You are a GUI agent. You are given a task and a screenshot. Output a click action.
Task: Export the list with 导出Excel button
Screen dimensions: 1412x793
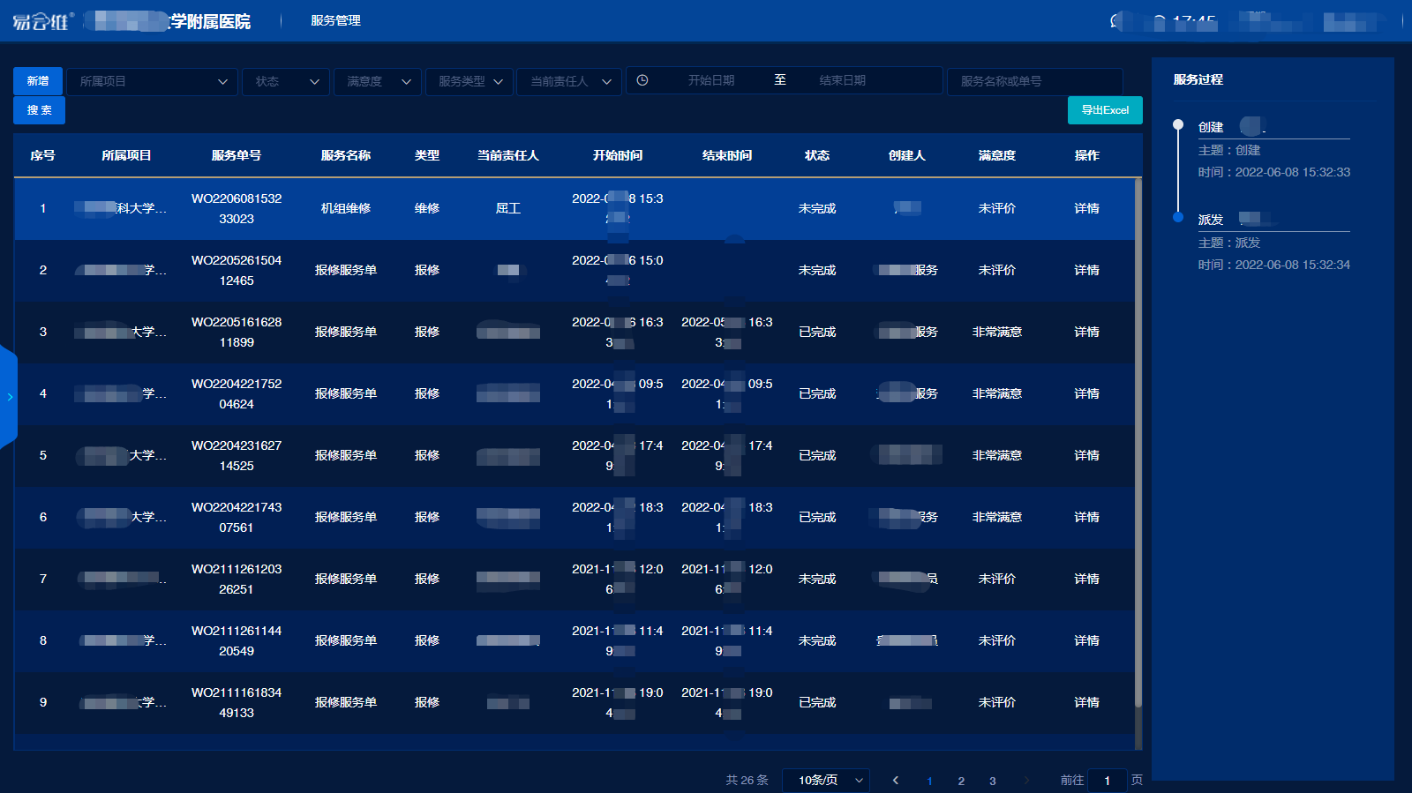point(1105,110)
